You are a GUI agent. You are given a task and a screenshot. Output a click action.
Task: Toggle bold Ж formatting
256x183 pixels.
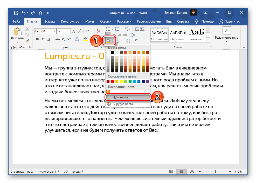[x=37, y=39]
